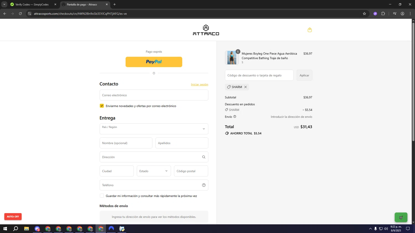Remove the SHARM discount code
Image resolution: width=415 pixels, height=233 pixels.
[x=245, y=87]
